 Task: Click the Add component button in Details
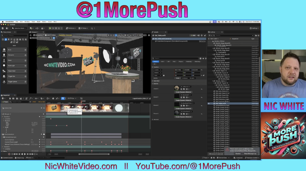(193, 35)
